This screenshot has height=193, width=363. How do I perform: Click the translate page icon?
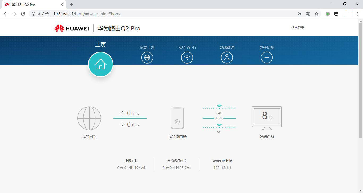308,14
